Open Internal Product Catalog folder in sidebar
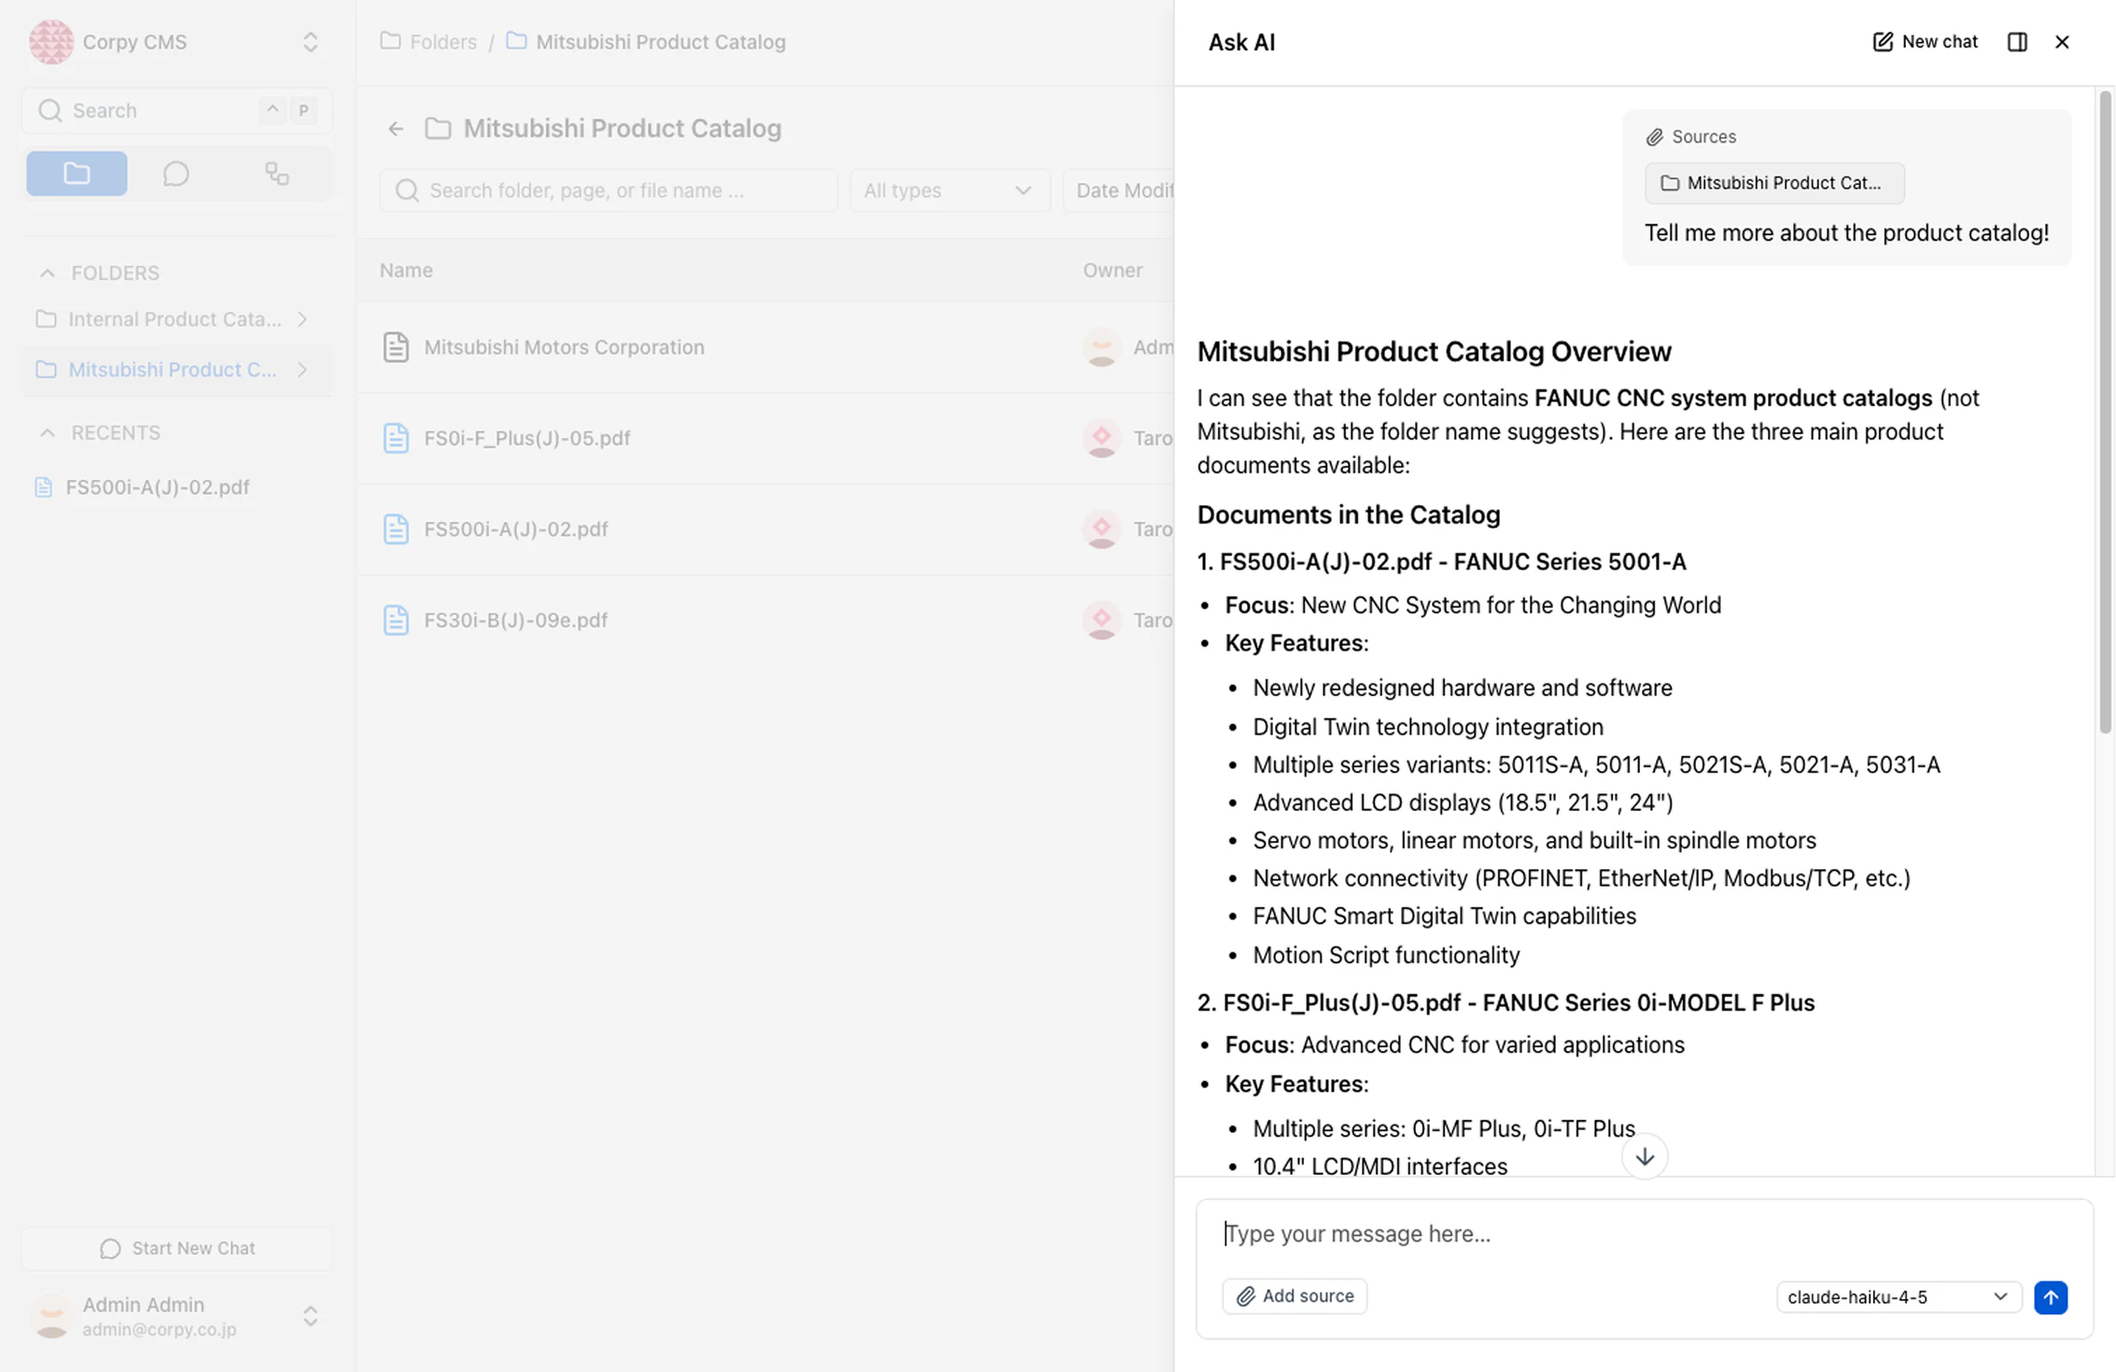The height and width of the screenshot is (1372, 2116). [x=175, y=319]
